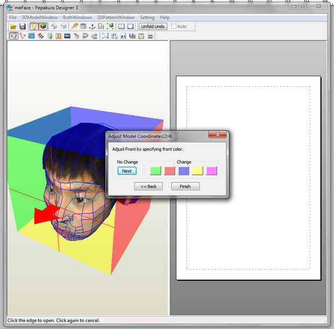Image resolution: width=334 pixels, height=329 pixels.
Task: Click the blue rotate model icon
Action: [63, 26]
